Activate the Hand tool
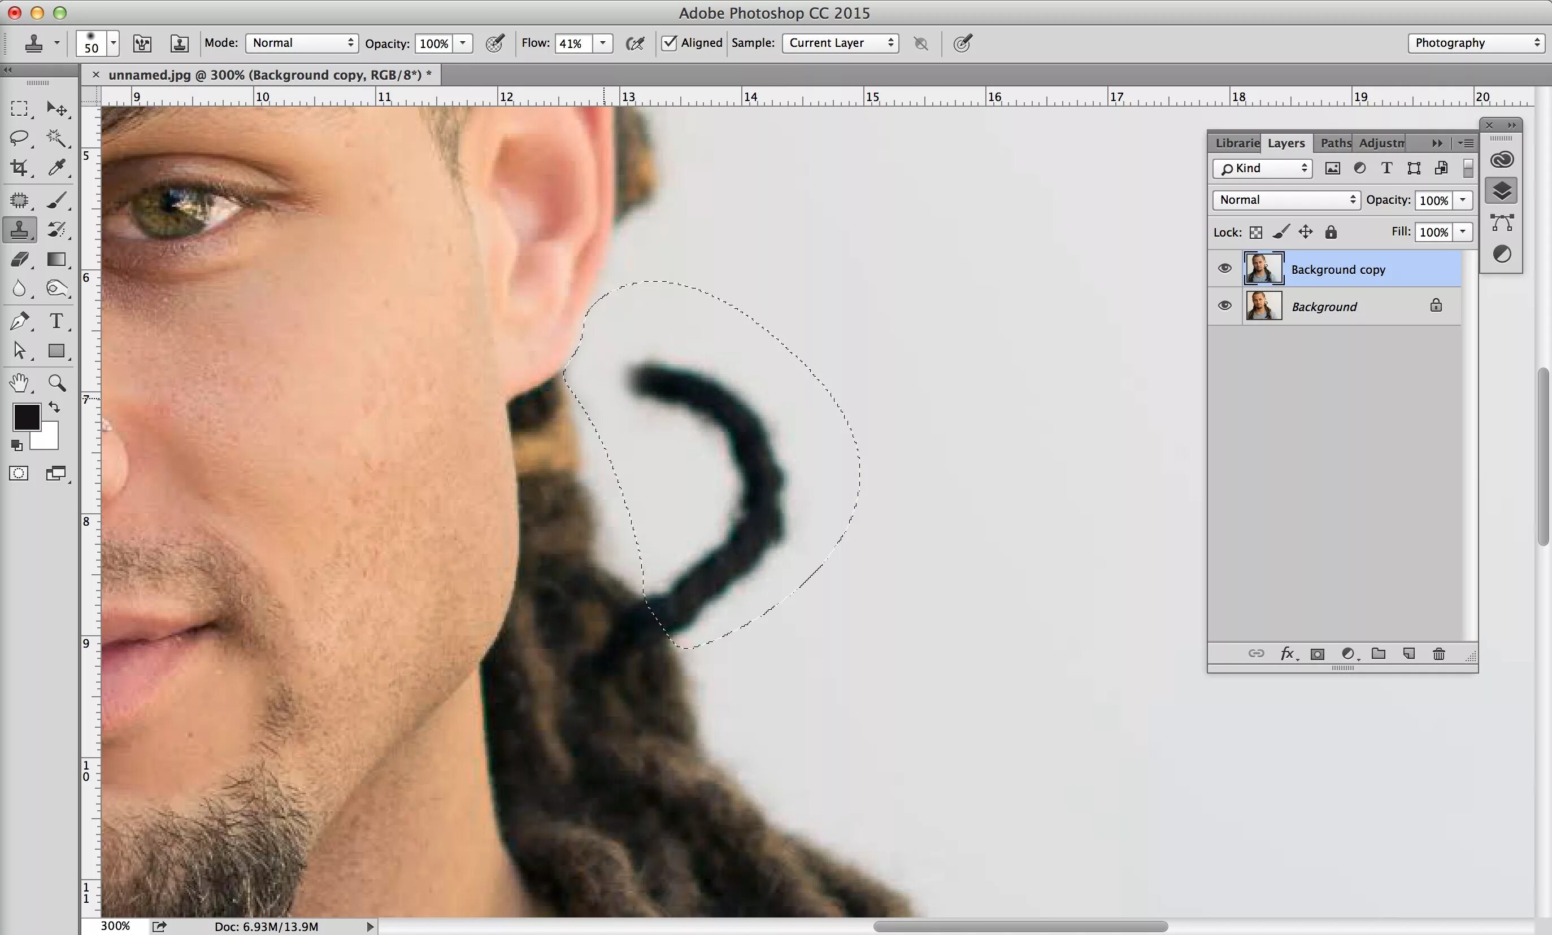This screenshot has height=935, width=1552. (x=20, y=383)
